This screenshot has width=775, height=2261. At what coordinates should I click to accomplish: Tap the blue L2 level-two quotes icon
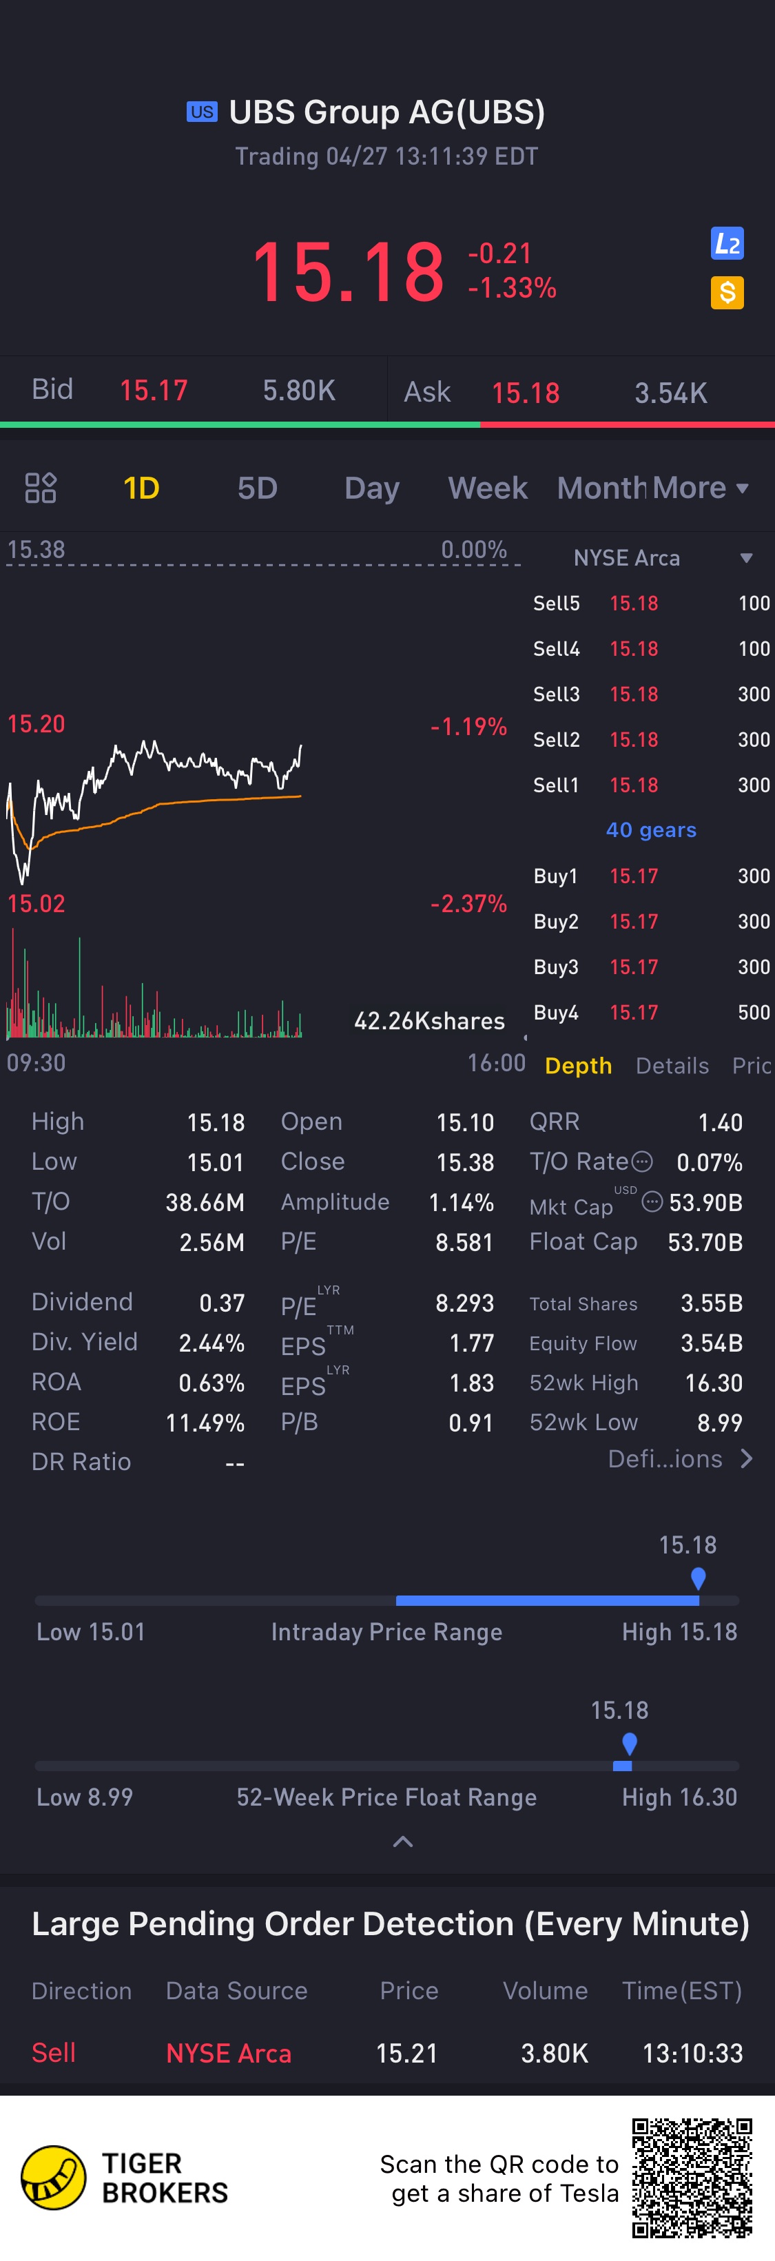(727, 244)
